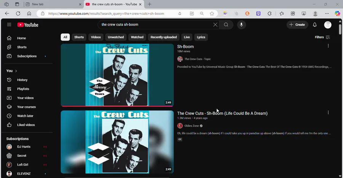This screenshot has width=343, height=178.
Task: Click the magnifier search button
Action: pyautogui.click(x=226, y=25)
